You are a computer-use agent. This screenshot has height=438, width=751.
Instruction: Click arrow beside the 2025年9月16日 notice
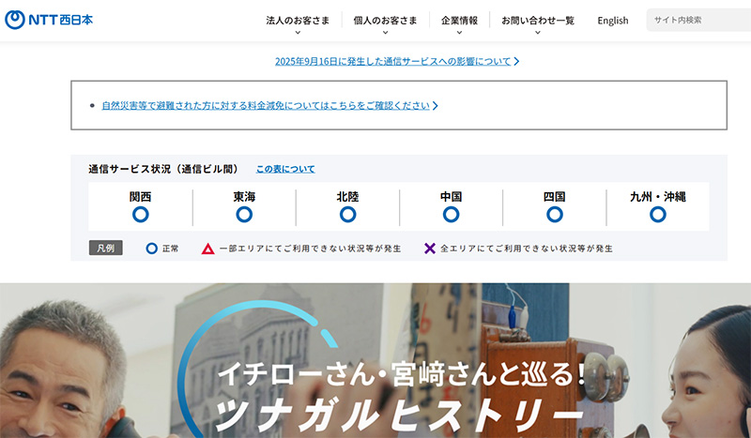pyautogui.click(x=516, y=61)
